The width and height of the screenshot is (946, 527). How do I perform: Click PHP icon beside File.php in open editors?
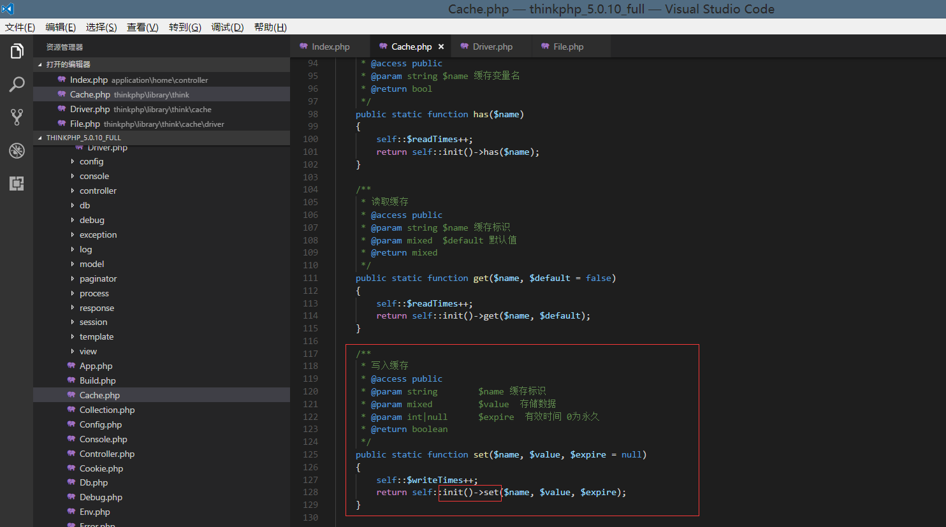point(62,124)
